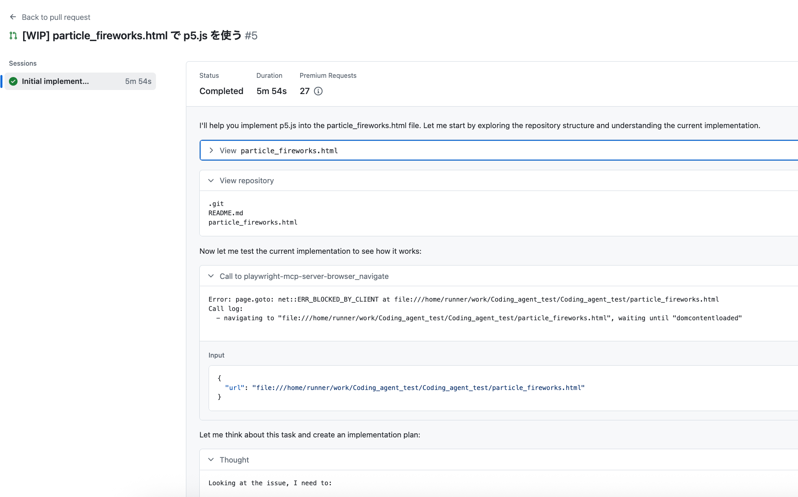Click the back arrow icon
This screenshot has width=798, height=497.
pos(13,17)
